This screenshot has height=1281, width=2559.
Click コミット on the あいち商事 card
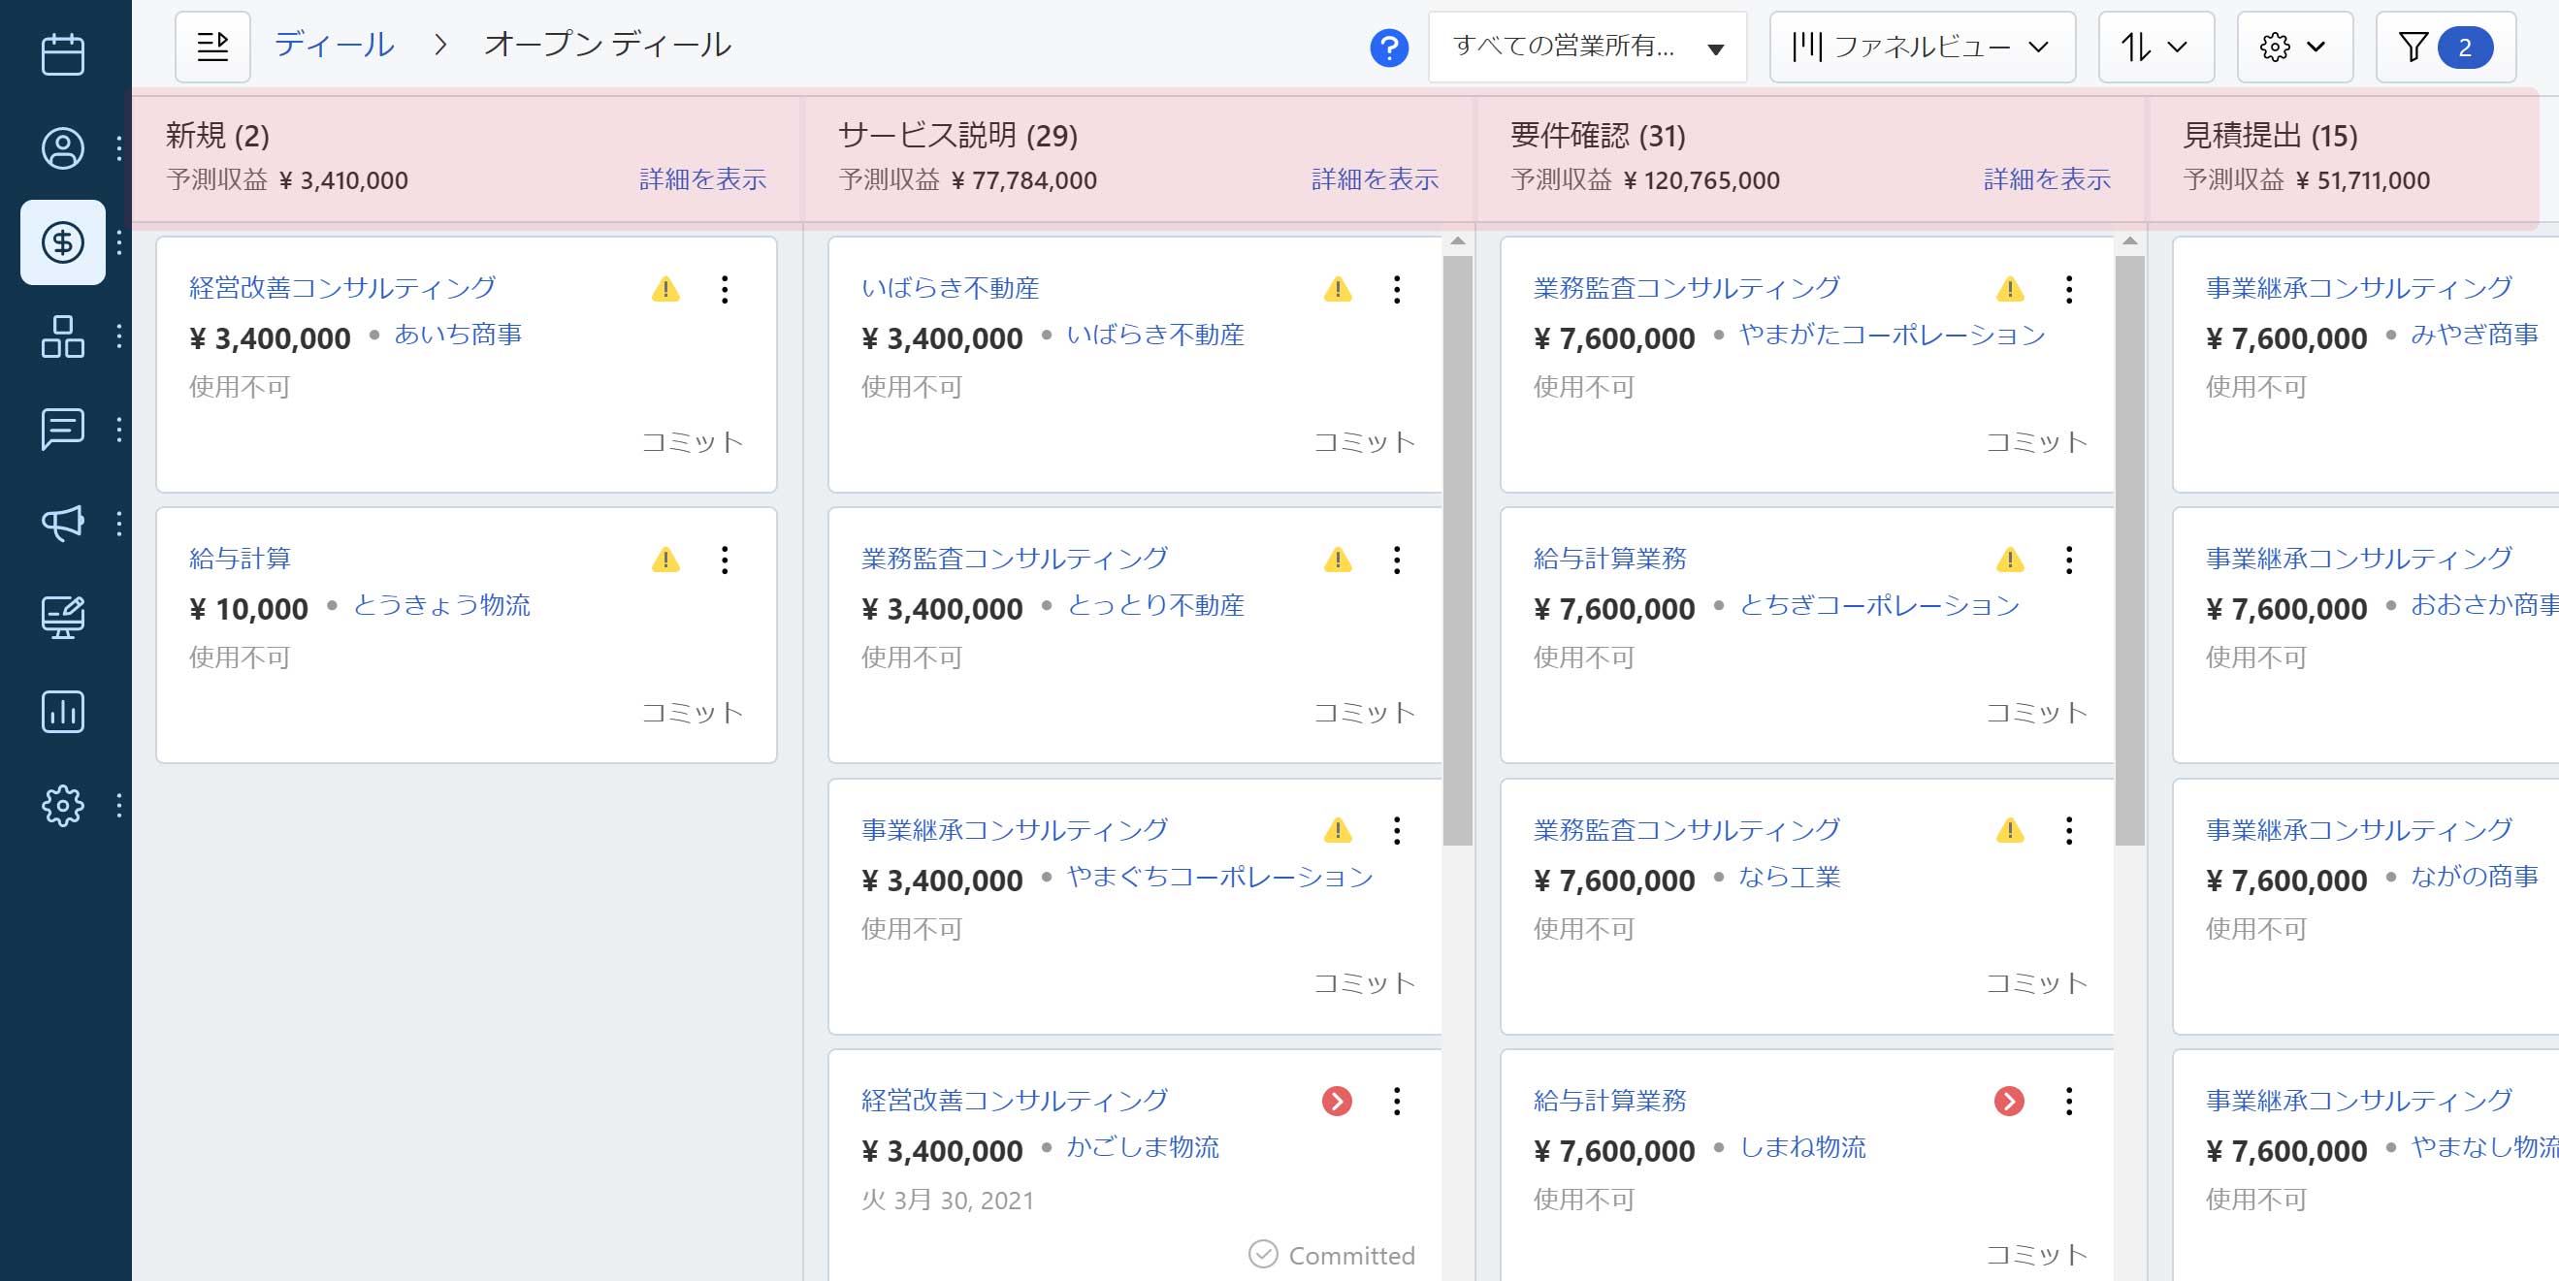pos(693,442)
